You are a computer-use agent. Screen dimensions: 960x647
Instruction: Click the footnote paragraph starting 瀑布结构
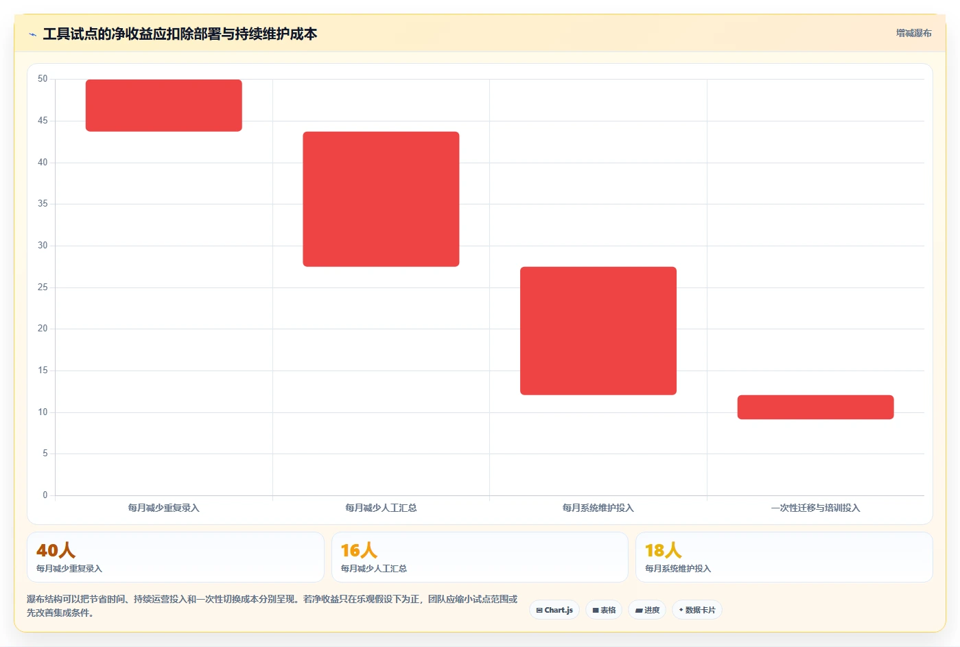point(272,606)
